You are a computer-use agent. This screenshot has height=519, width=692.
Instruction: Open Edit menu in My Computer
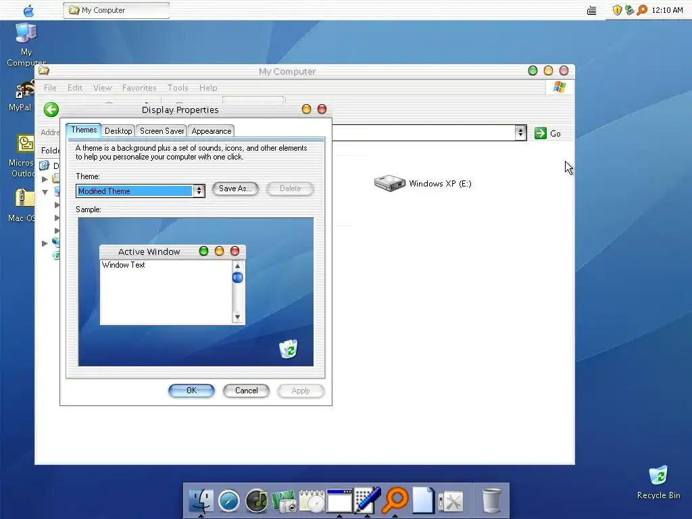click(75, 88)
